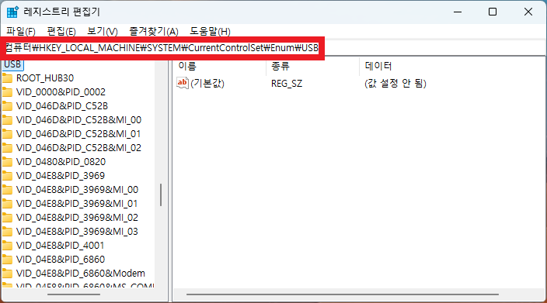Click folder icon of VID_04E8&PID_6860&Modem
This screenshot has width=547, height=303.
[x=7, y=273]
